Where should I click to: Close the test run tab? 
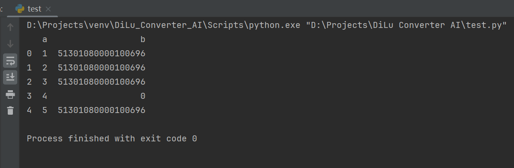(48, 9)
